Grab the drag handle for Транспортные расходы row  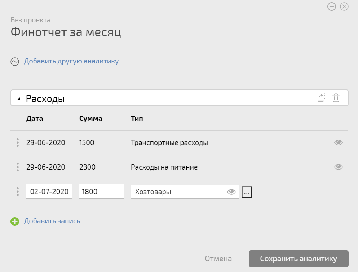click(x=18, y=142)
